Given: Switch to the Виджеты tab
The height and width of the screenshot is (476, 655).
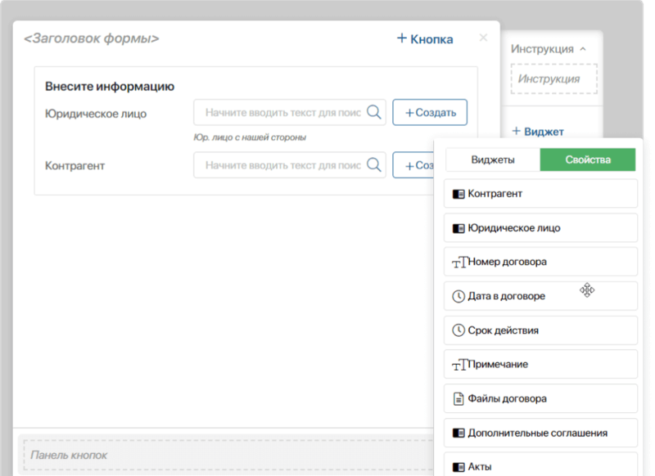Looking at the screenshot, I should pos(492,159).
